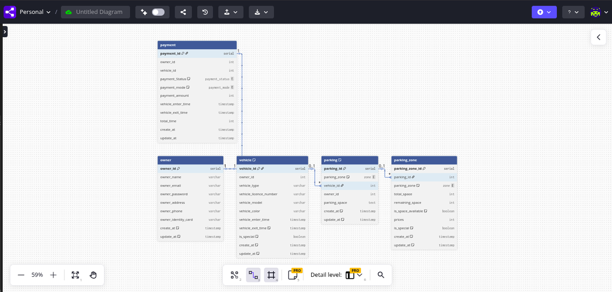This screenshot has width=612, height=292.
Task: Open the import (download arrow) dropdown
Action: pos(261,12)
